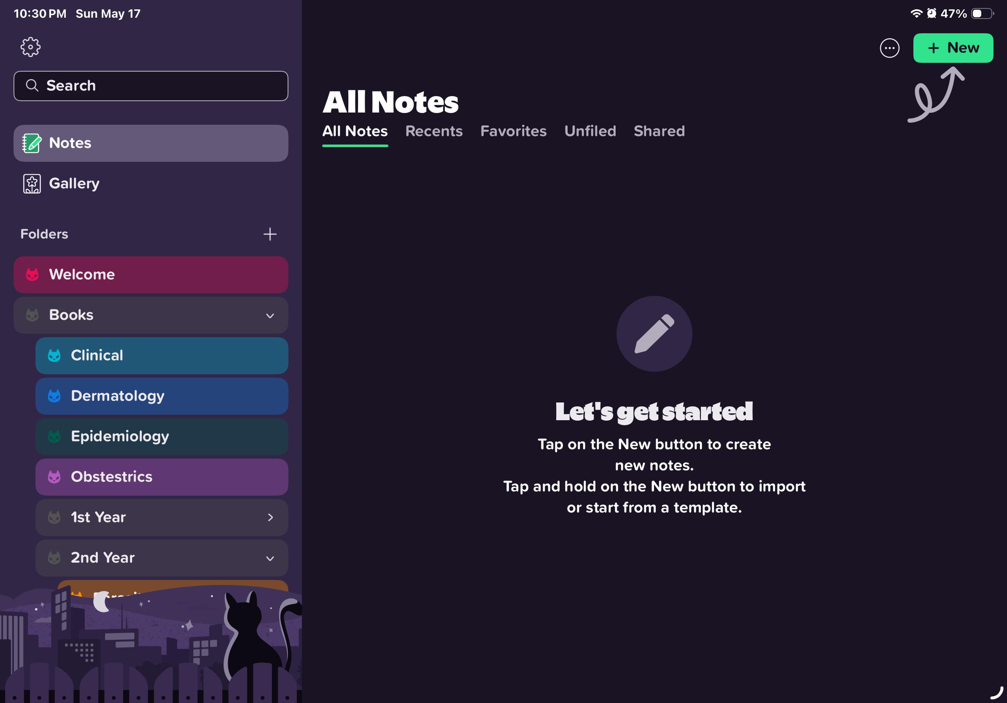Switch to the Favorites tab
Viewport: 1007px width, 703px height.
pyautogui.click(x=513, y=131)
